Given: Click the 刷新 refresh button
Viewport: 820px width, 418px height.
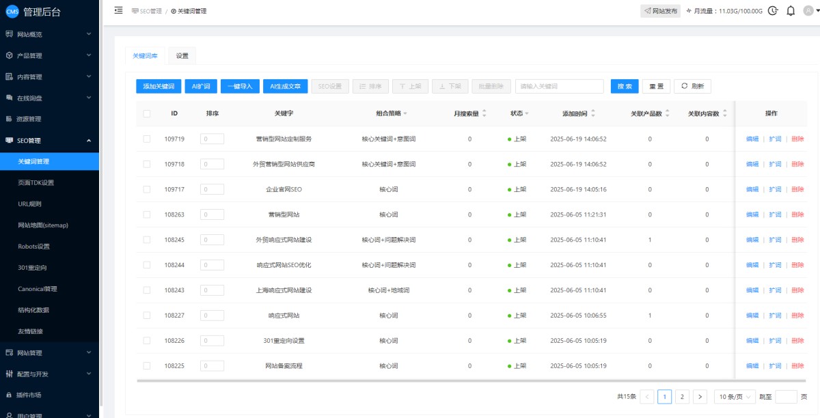Looking at the screenshot, I should (x=692, y=86).
